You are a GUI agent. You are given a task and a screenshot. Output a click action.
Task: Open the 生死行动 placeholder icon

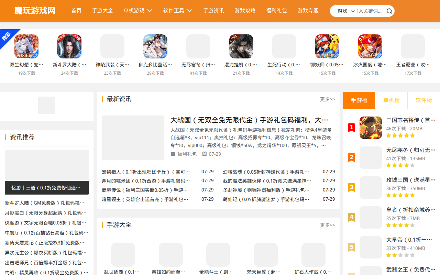pyautogui.click(x=284, y=46)
